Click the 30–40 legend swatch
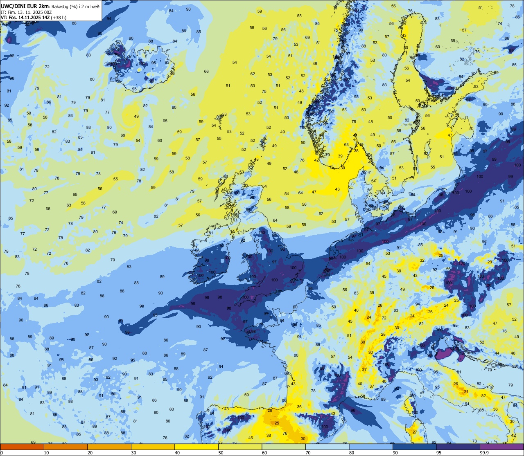Screen dimensions: 524x456 point(153,447)
